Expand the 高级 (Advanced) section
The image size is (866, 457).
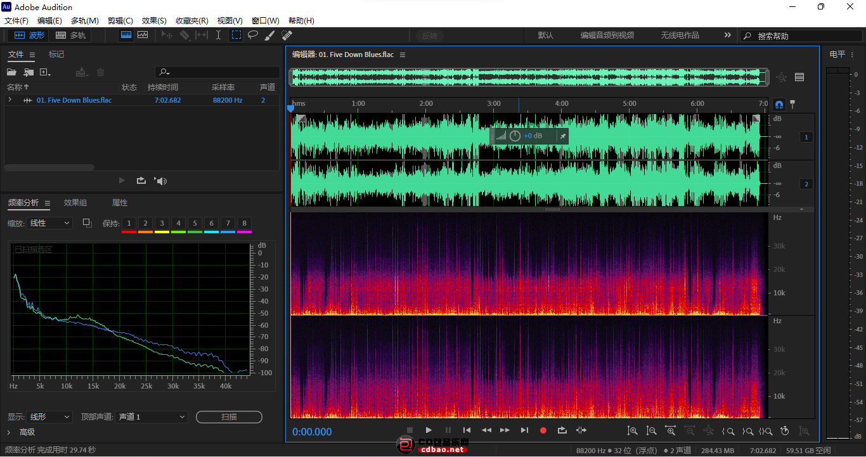(x=9, y=432)
